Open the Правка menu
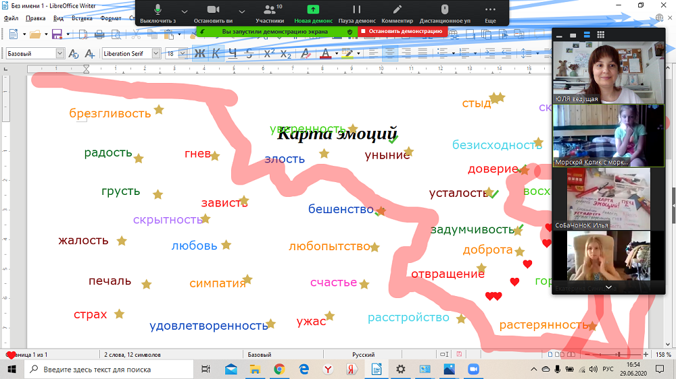 [35, 19]
